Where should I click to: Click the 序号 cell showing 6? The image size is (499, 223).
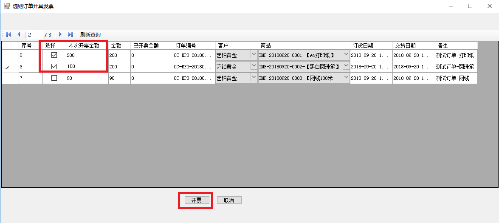tap(31, 67)
